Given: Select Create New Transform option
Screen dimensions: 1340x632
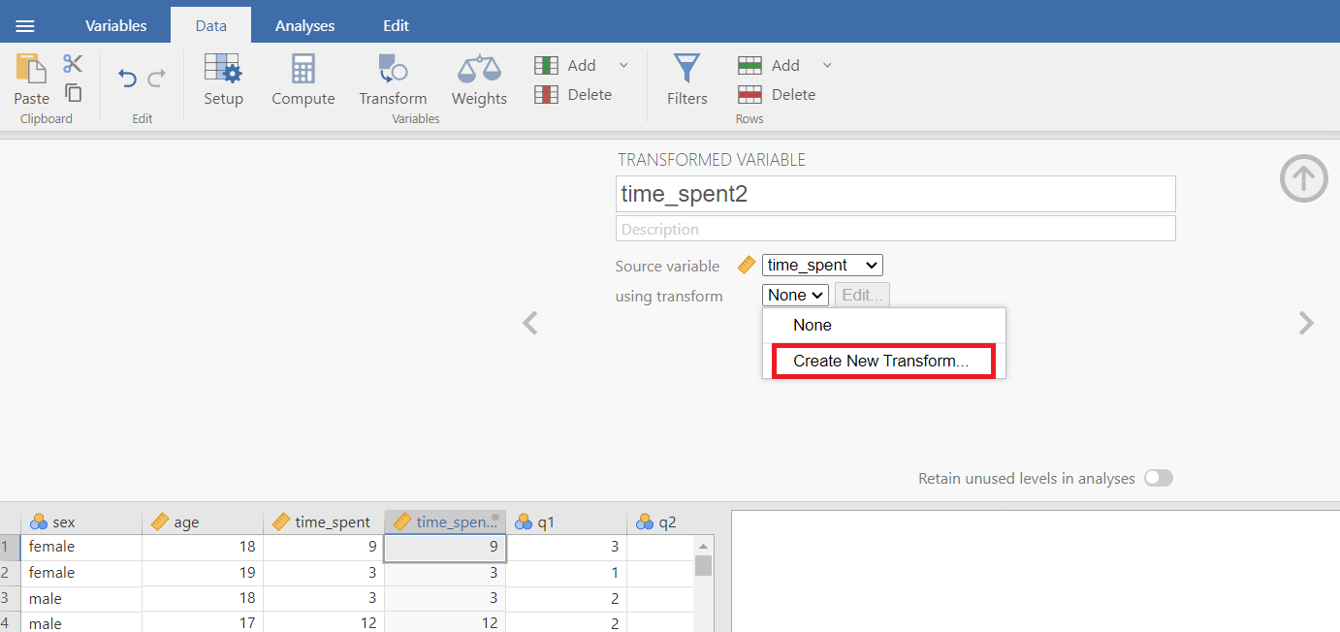Looking at the screenshot, I should pos(881,361).
